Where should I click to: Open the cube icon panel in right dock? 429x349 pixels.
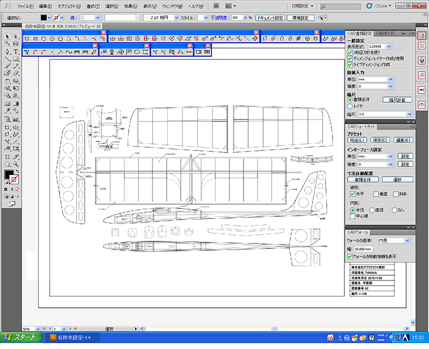click(421, 60)
